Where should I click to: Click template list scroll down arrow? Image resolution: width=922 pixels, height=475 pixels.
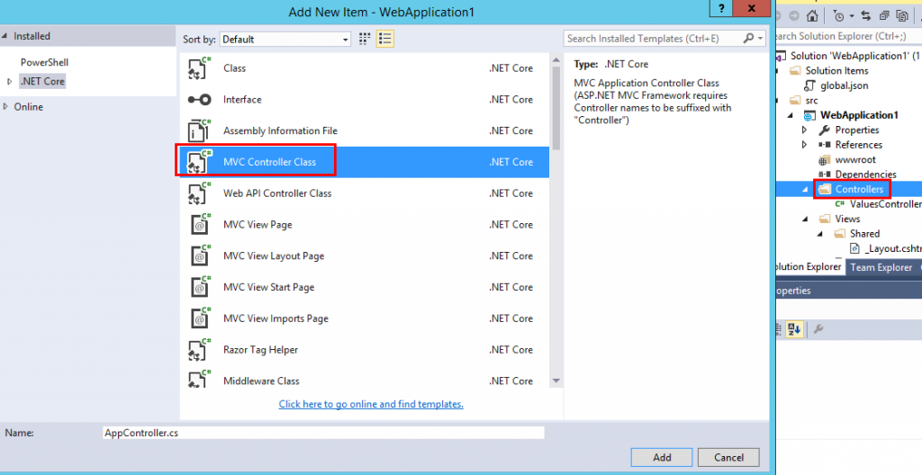(556, 381)
